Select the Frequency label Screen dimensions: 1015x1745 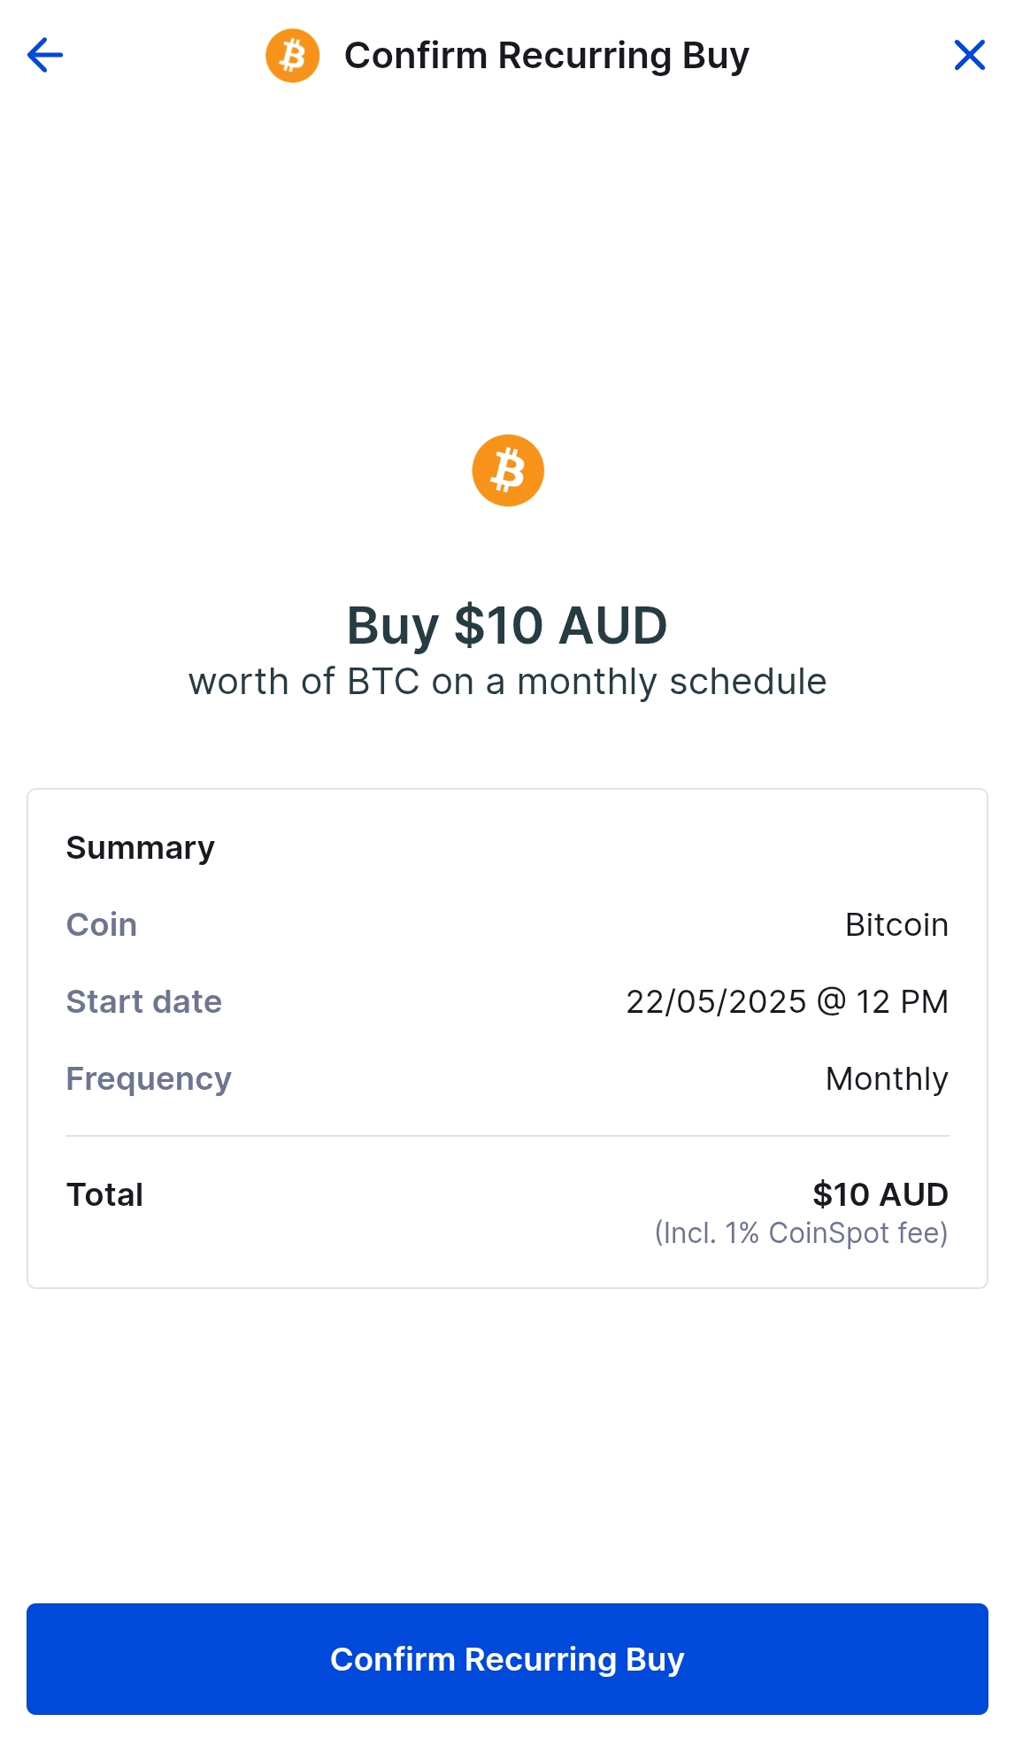pyautogui.click(x=149, y=1079)
